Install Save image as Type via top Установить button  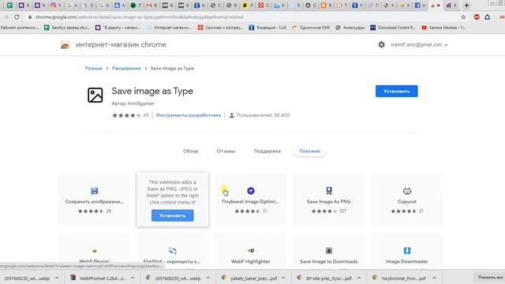[396, 92]
